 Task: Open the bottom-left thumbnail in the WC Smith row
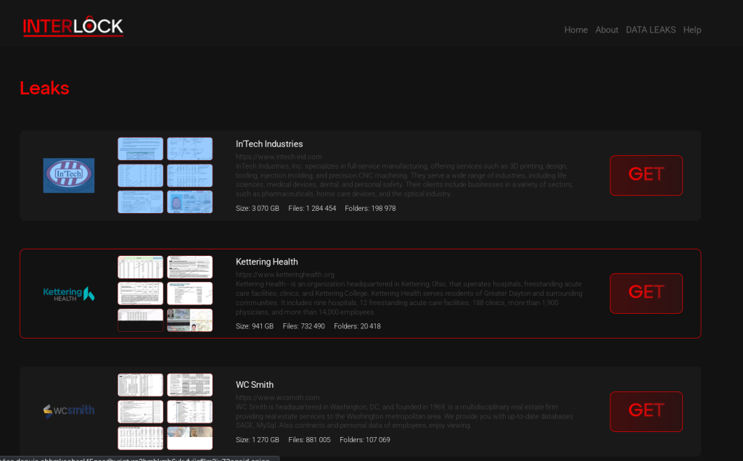point(140,439)
